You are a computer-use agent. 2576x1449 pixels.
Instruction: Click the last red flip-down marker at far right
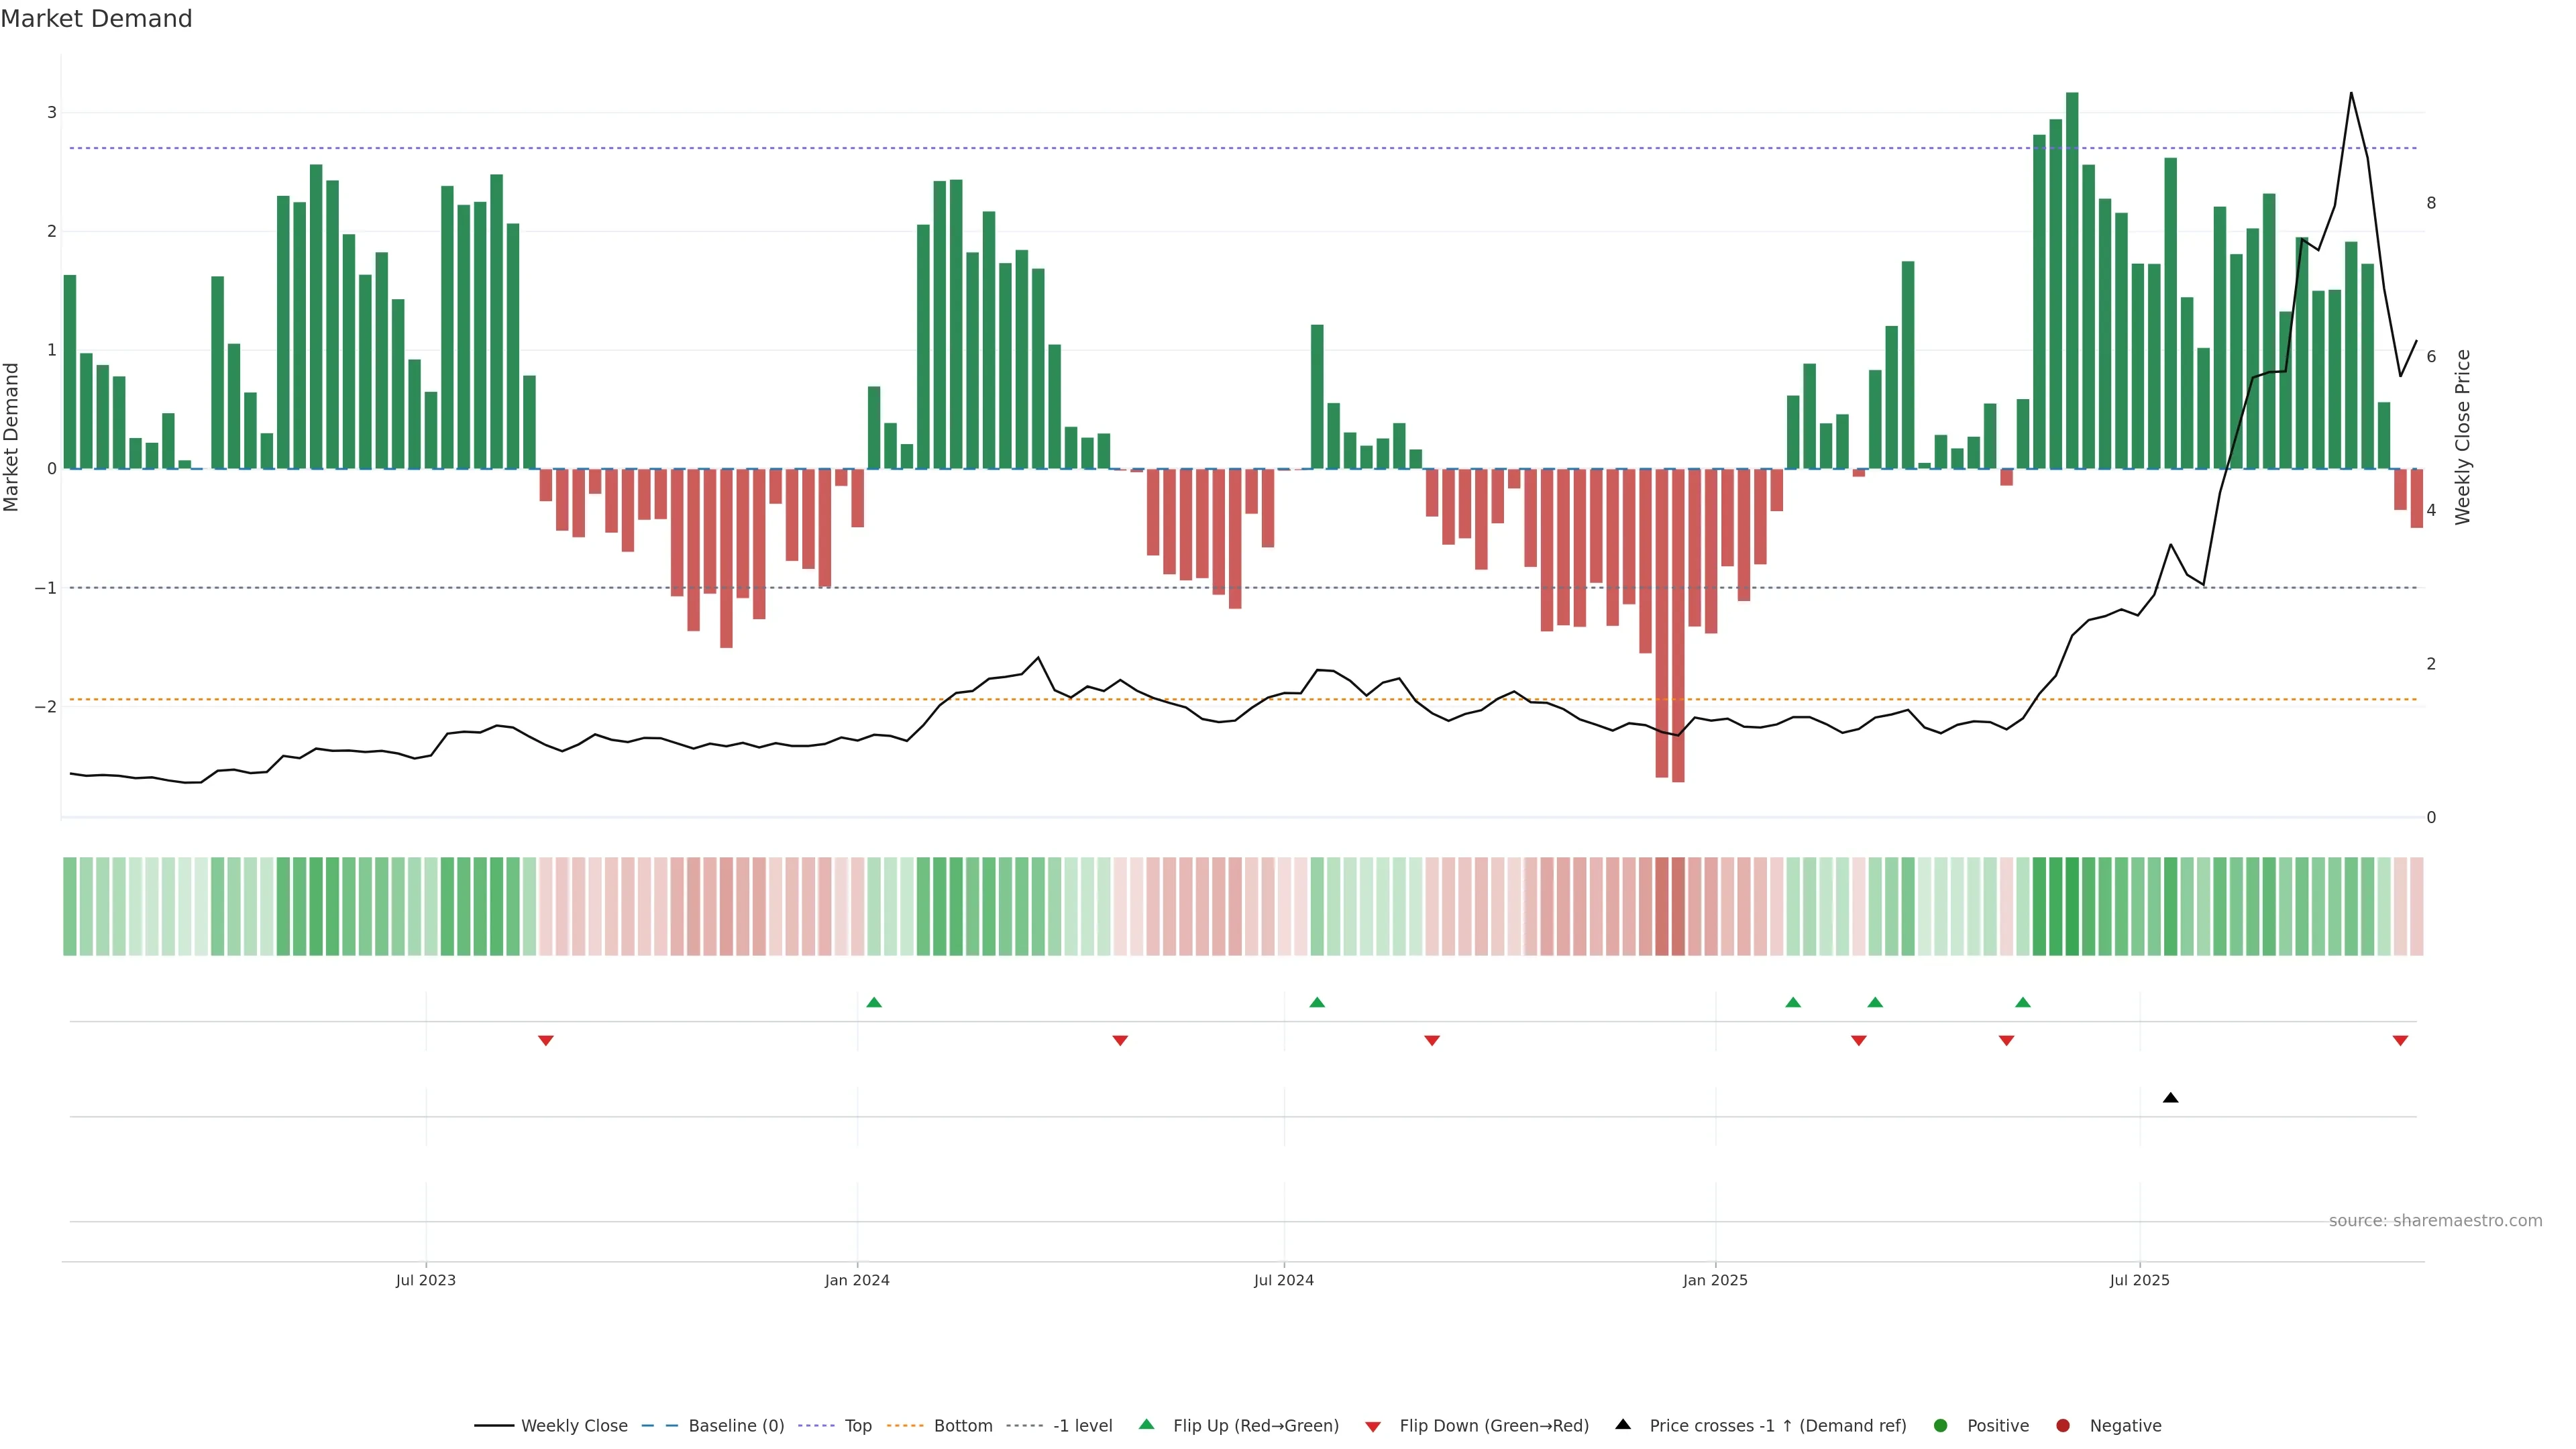(x=2400, y=1041)
